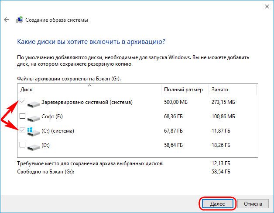The image size is (274, 213).
Task: Click the Создание образа системы title
Action: [57, 20]
